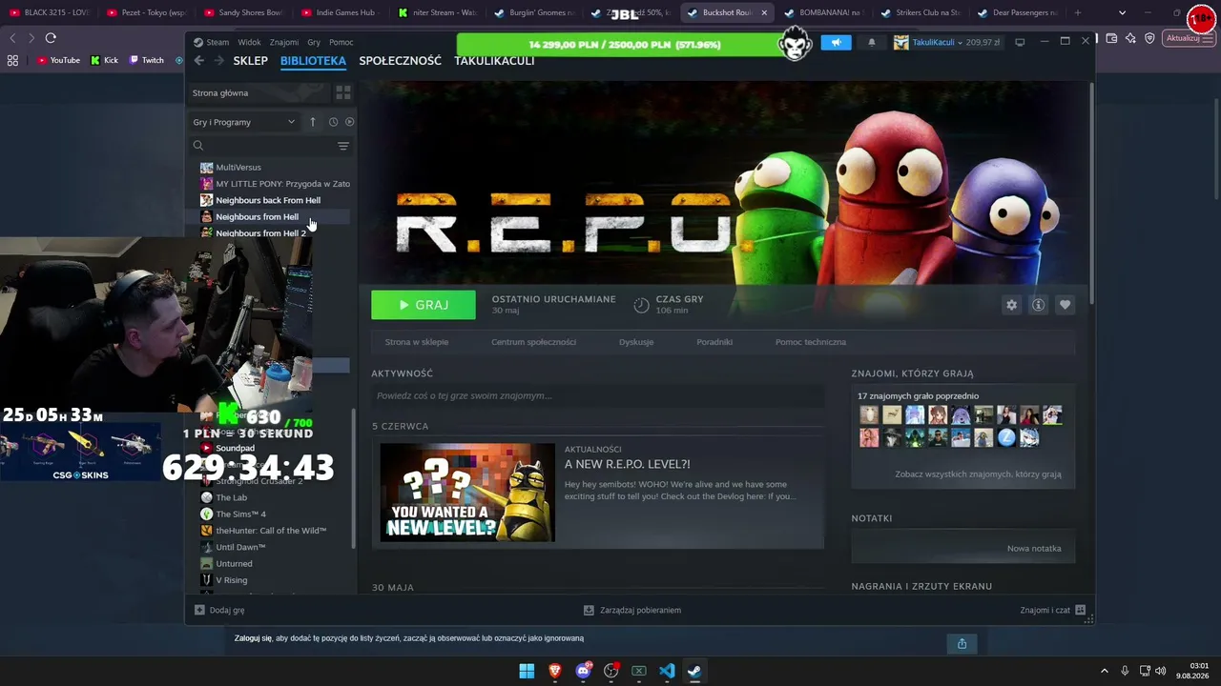This screenshot has width=1221, height=686.
Task: Sort library by the up arrow icon
Action: tap(312, 122)
